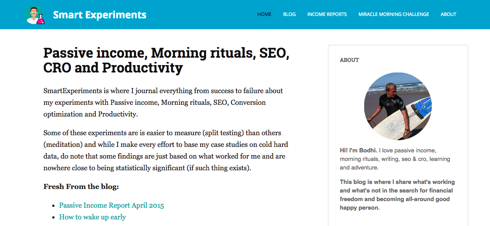Viewport: 490px width, 226px height.
Task: Click the paragraph starting Some of these experiments
Action: (166, 150)
